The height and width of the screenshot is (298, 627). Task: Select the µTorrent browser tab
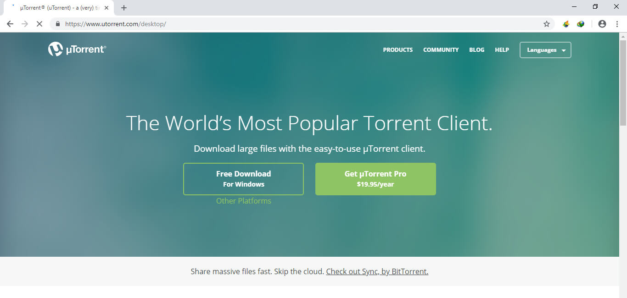tap(59, 8)
